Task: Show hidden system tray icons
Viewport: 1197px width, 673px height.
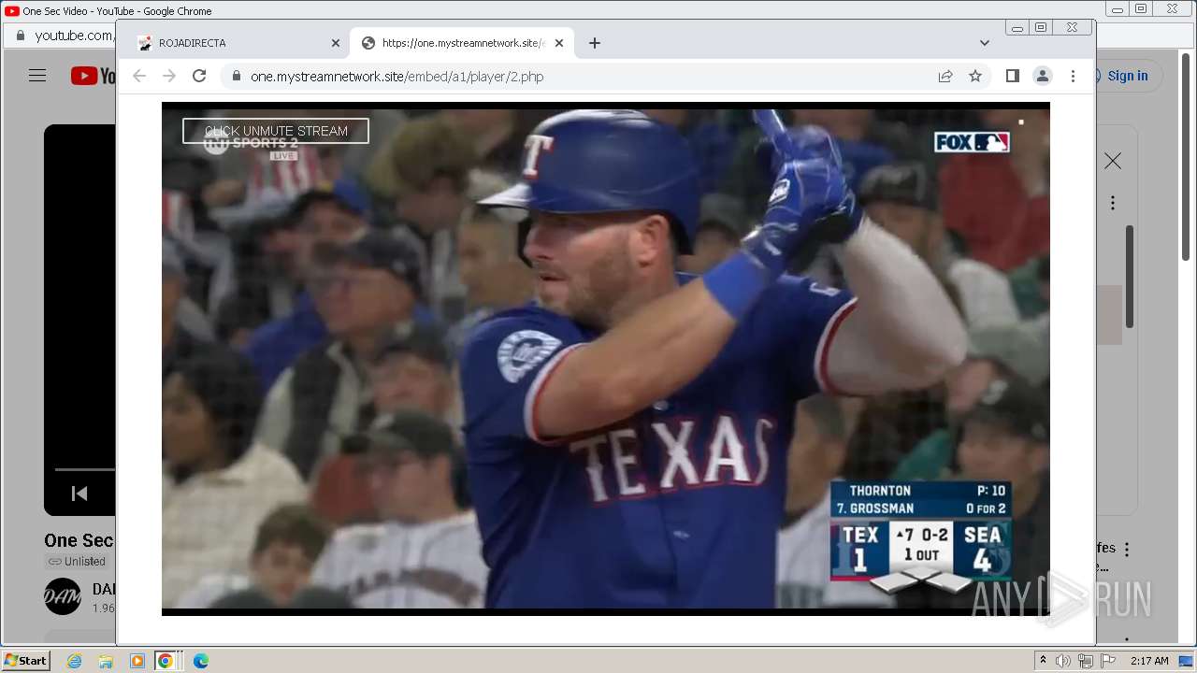Action: coord(1043,660)
